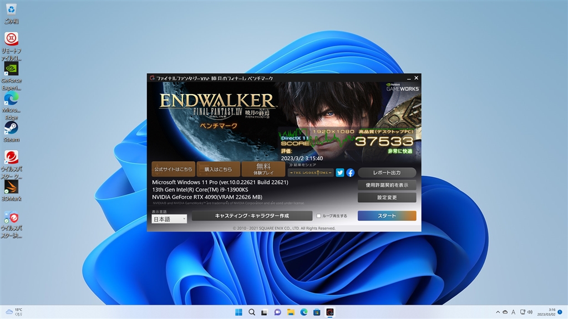Open OneDrive tray icon

coord(505,312)
